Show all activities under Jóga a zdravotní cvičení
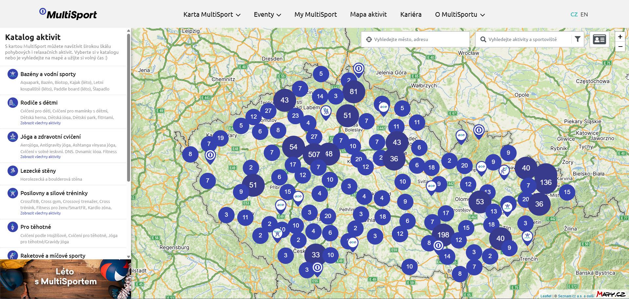This screenshot has width=629, height=299. pos(40,157)
